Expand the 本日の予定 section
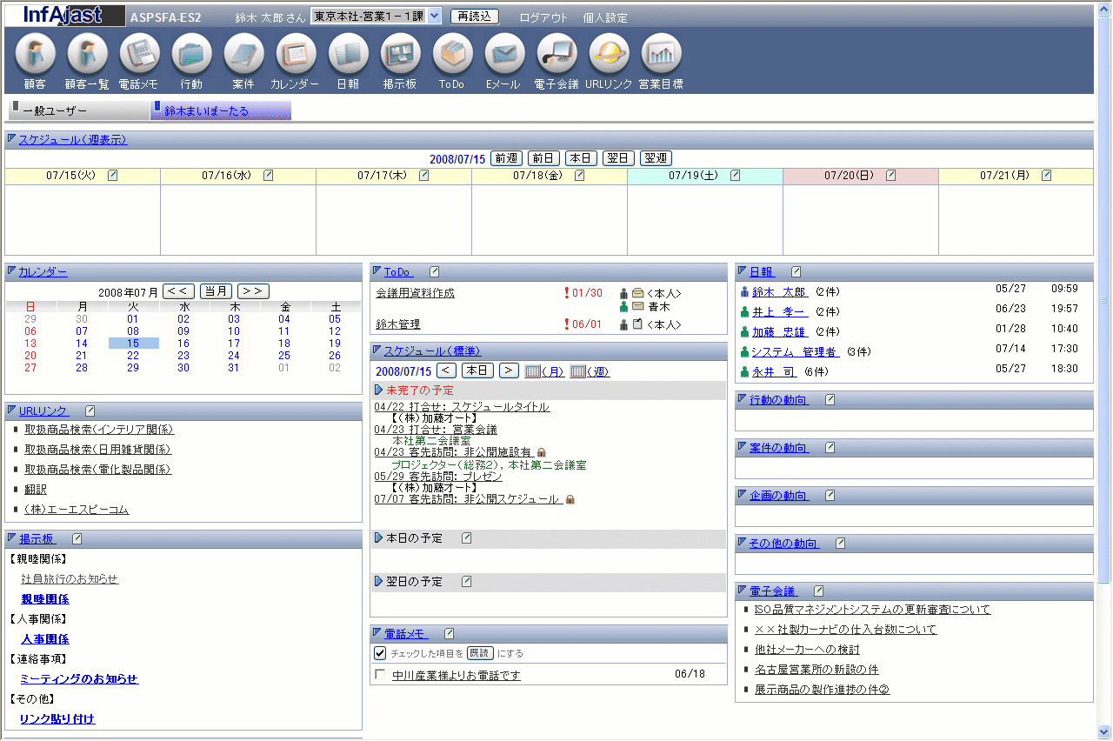 (379, 538)
